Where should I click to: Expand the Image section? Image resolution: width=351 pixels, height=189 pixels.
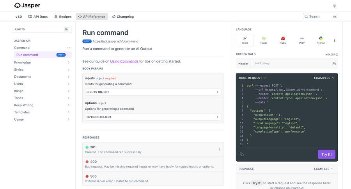[x=69, y=91]
